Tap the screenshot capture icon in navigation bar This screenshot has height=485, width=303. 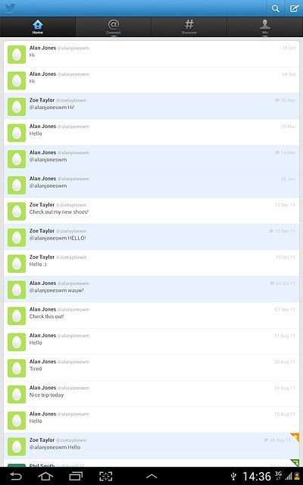106,476
